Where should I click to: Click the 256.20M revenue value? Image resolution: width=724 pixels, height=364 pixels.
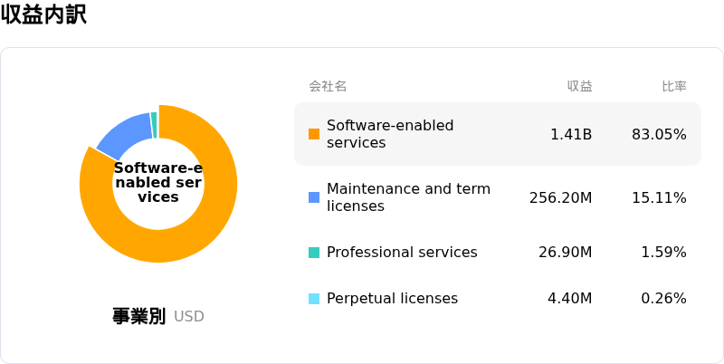560,197
